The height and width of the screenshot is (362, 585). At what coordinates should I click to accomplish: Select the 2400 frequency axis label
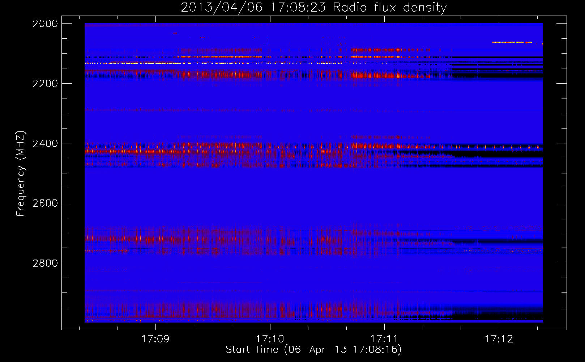45,143
